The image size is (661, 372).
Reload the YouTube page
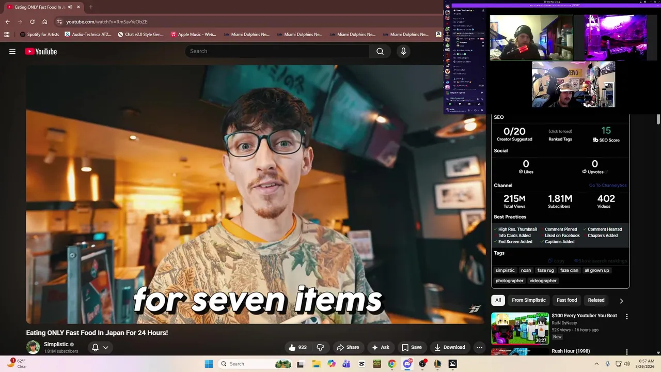pos(32,22)
